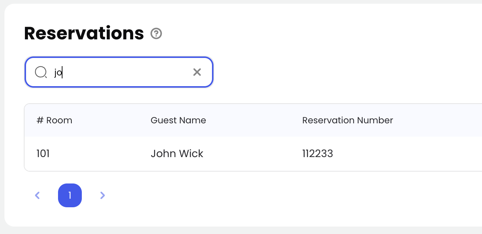Screen dimensions: 482x234
Task: Focus the reservations search field
Action: [x=123, y=72]
